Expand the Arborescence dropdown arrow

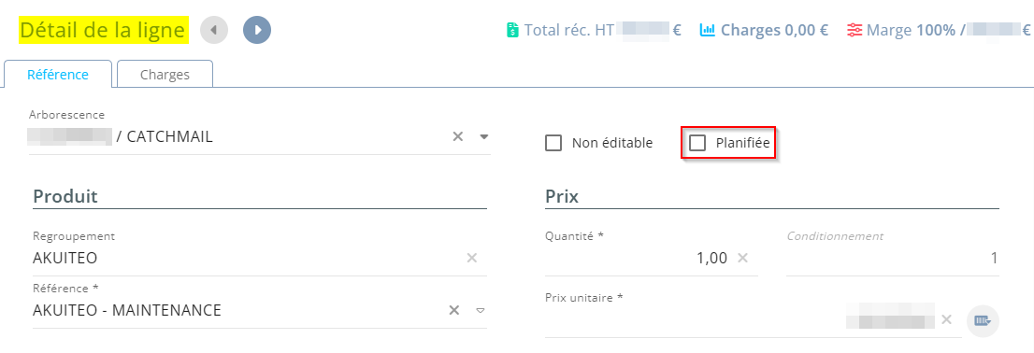pyautogui.click(x=483, y=137)
